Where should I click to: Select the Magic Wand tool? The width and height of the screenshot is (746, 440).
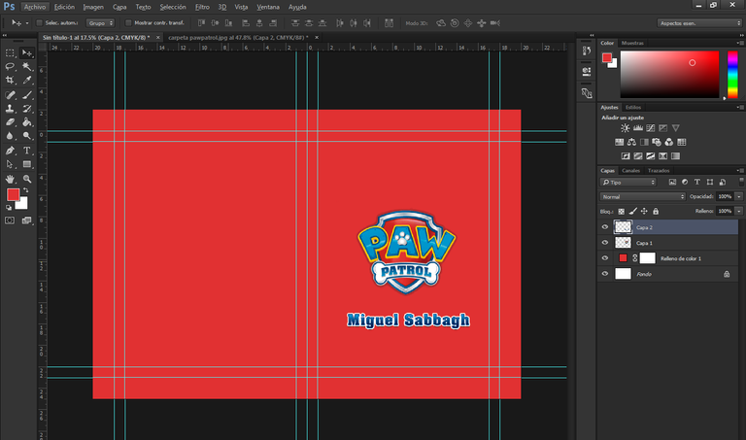pos(27,67)
